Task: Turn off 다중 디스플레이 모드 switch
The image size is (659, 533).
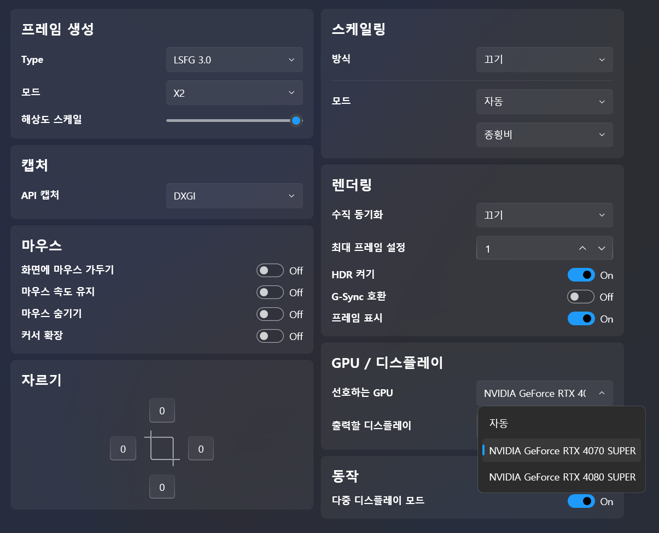Action: (581, 501)
